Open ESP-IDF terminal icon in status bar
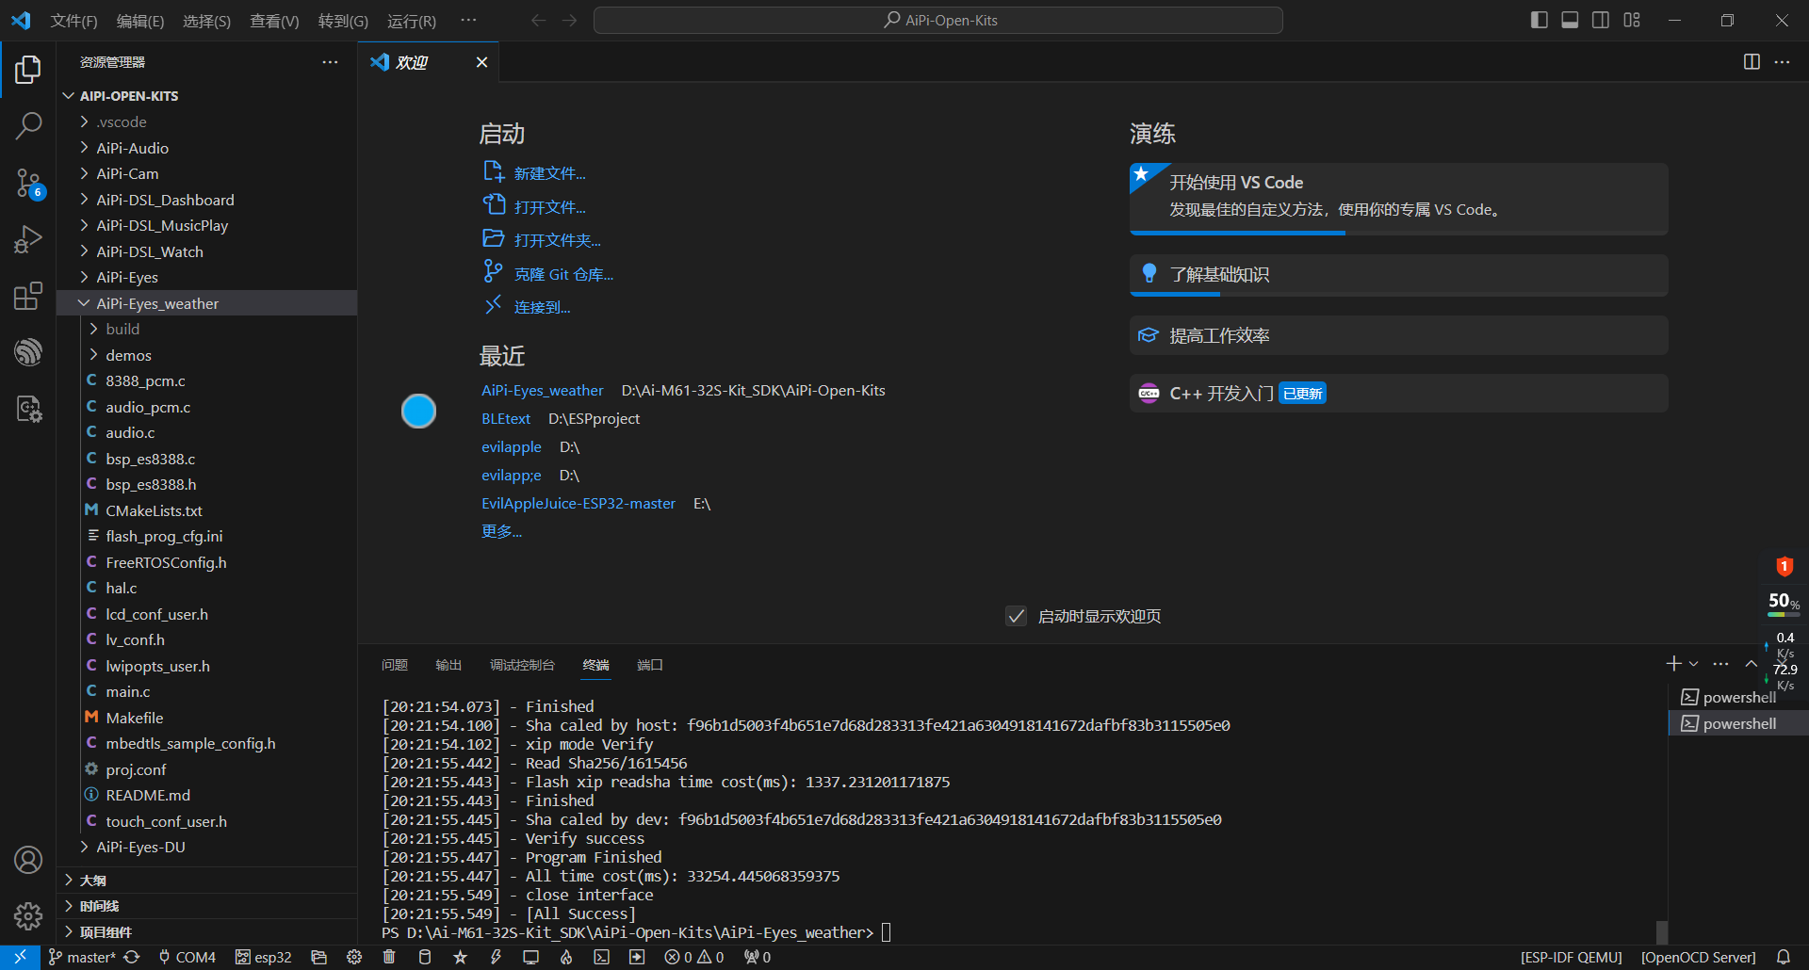Image resolution: width=1809 pixels, height=970 pixels. point(601,957)
